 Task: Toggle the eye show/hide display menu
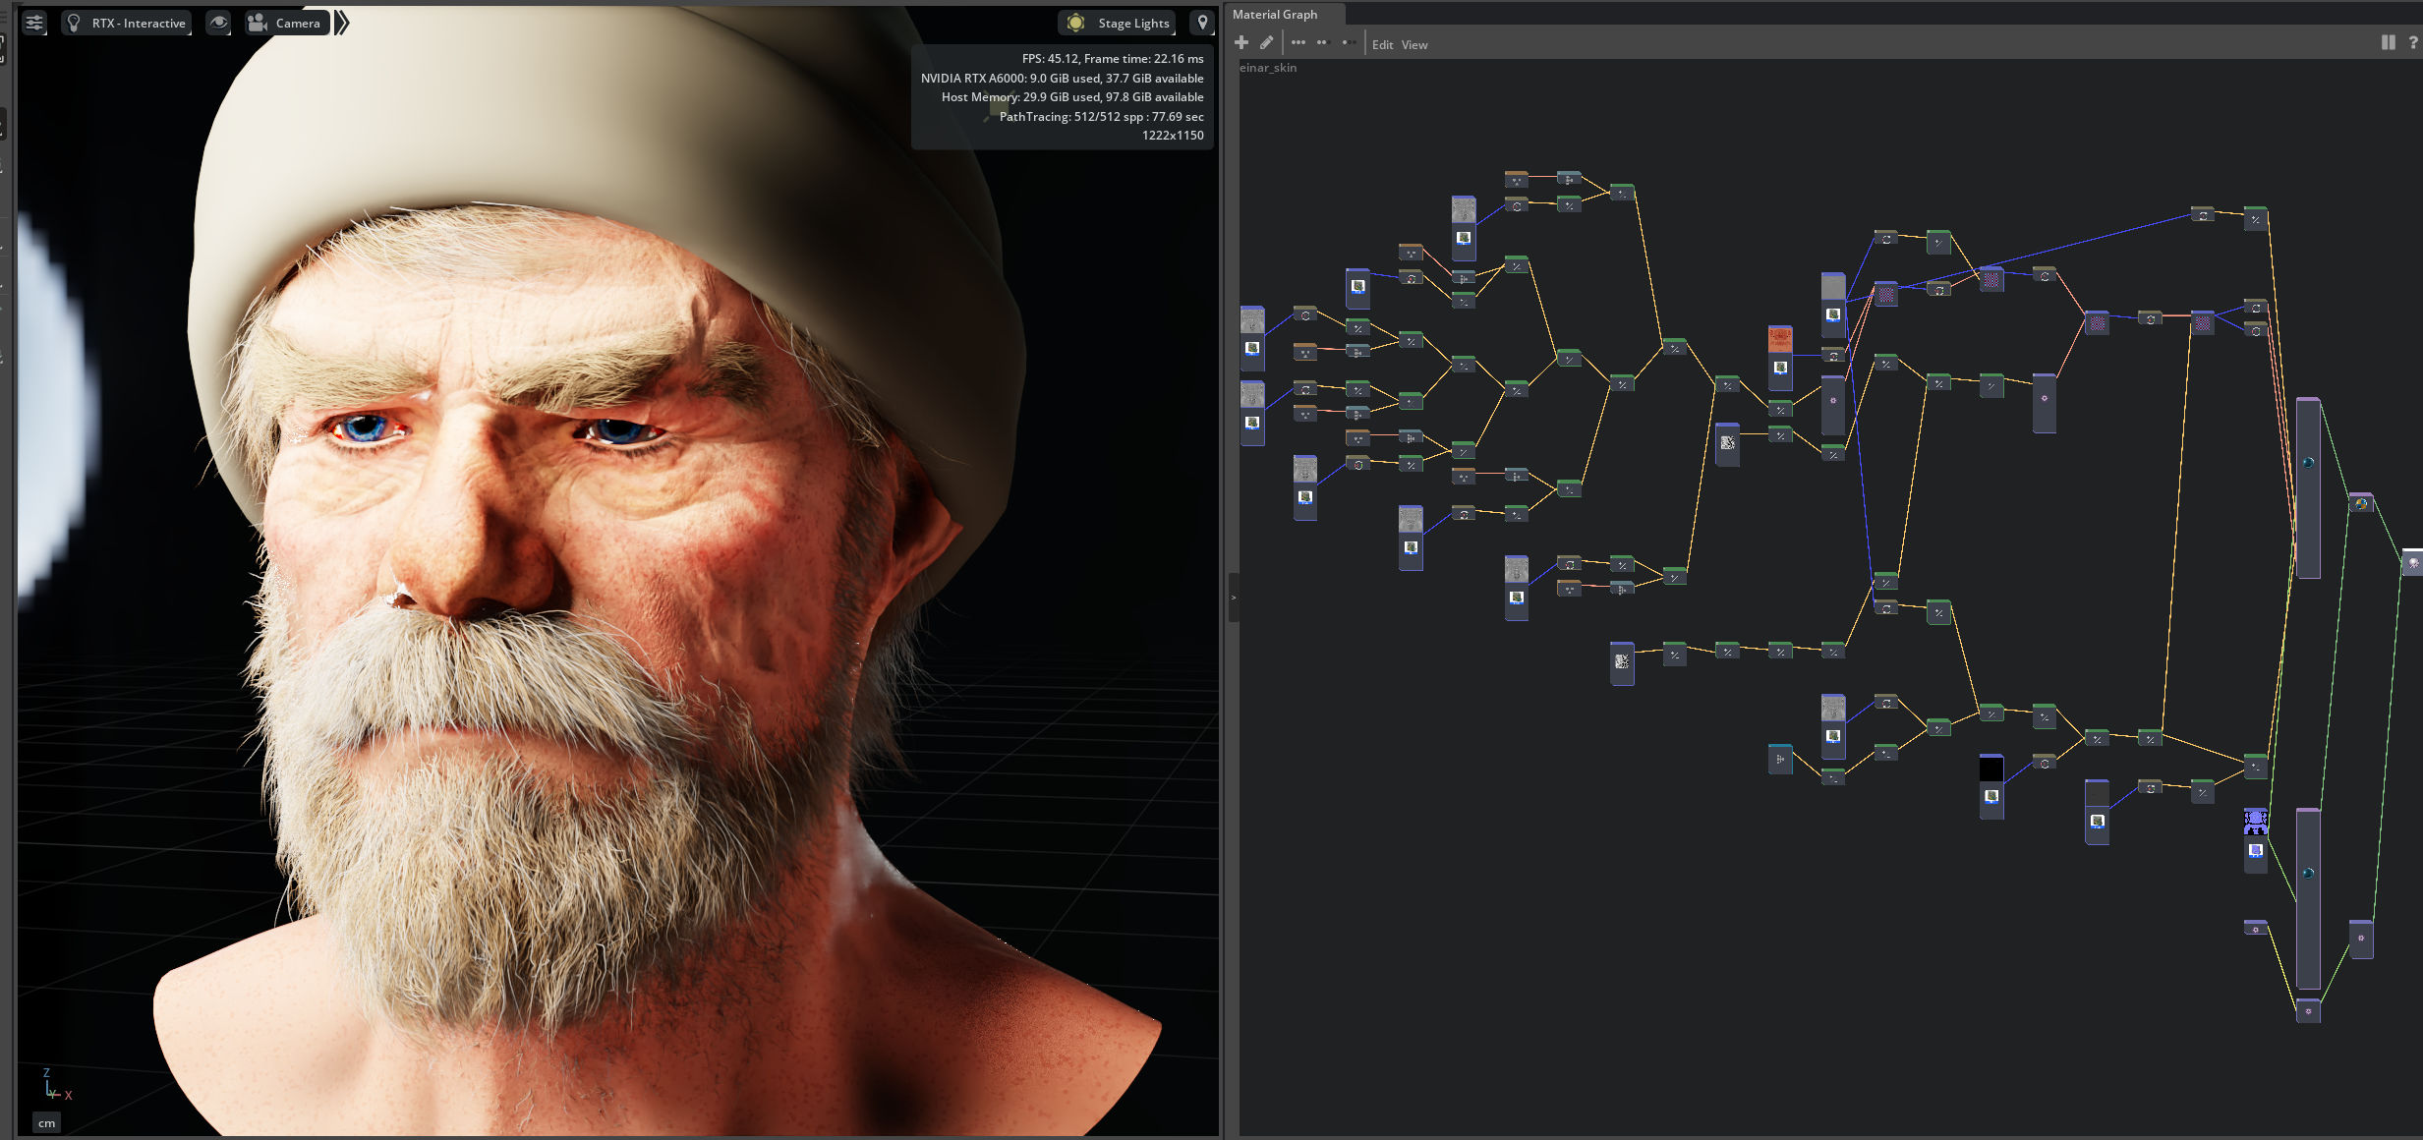(x=218, y=23)
